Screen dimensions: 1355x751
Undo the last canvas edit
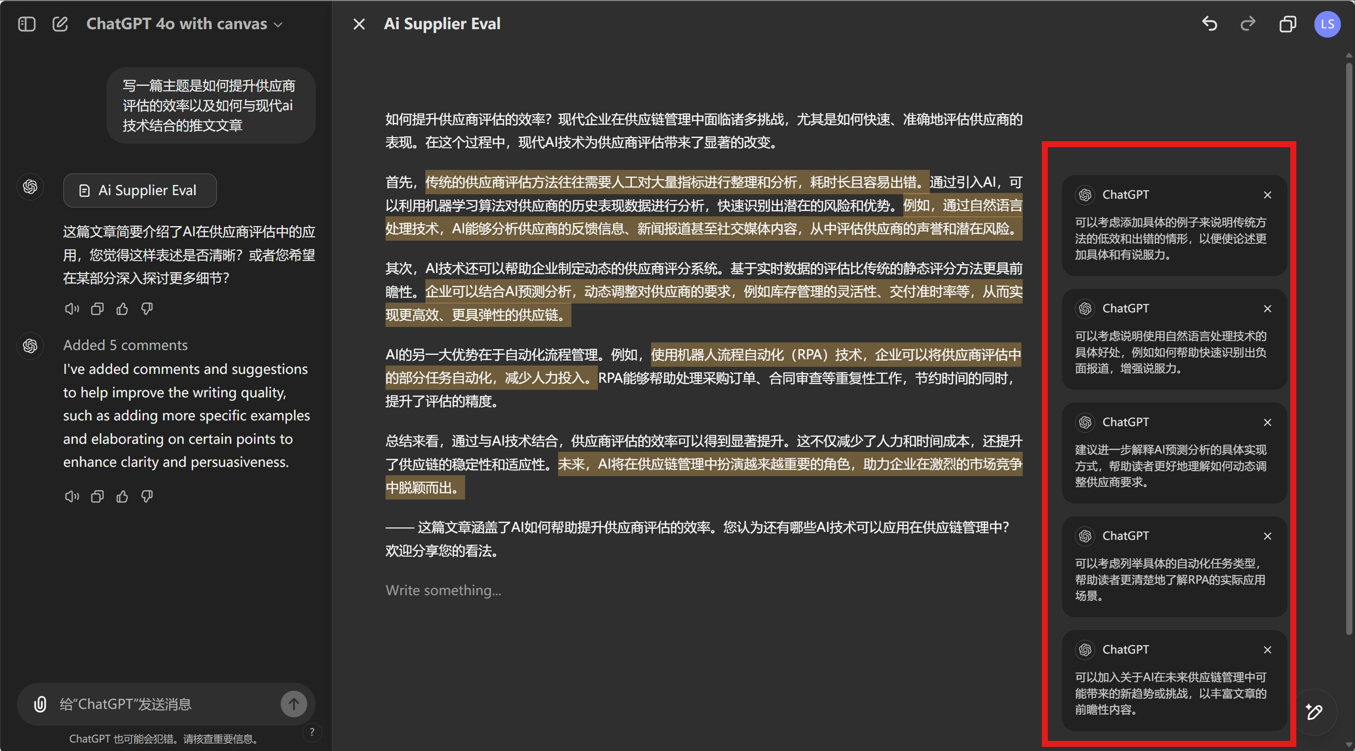(x=1209, y=24)
